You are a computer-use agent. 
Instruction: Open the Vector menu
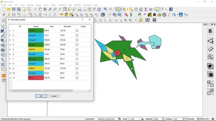(46, 5)
